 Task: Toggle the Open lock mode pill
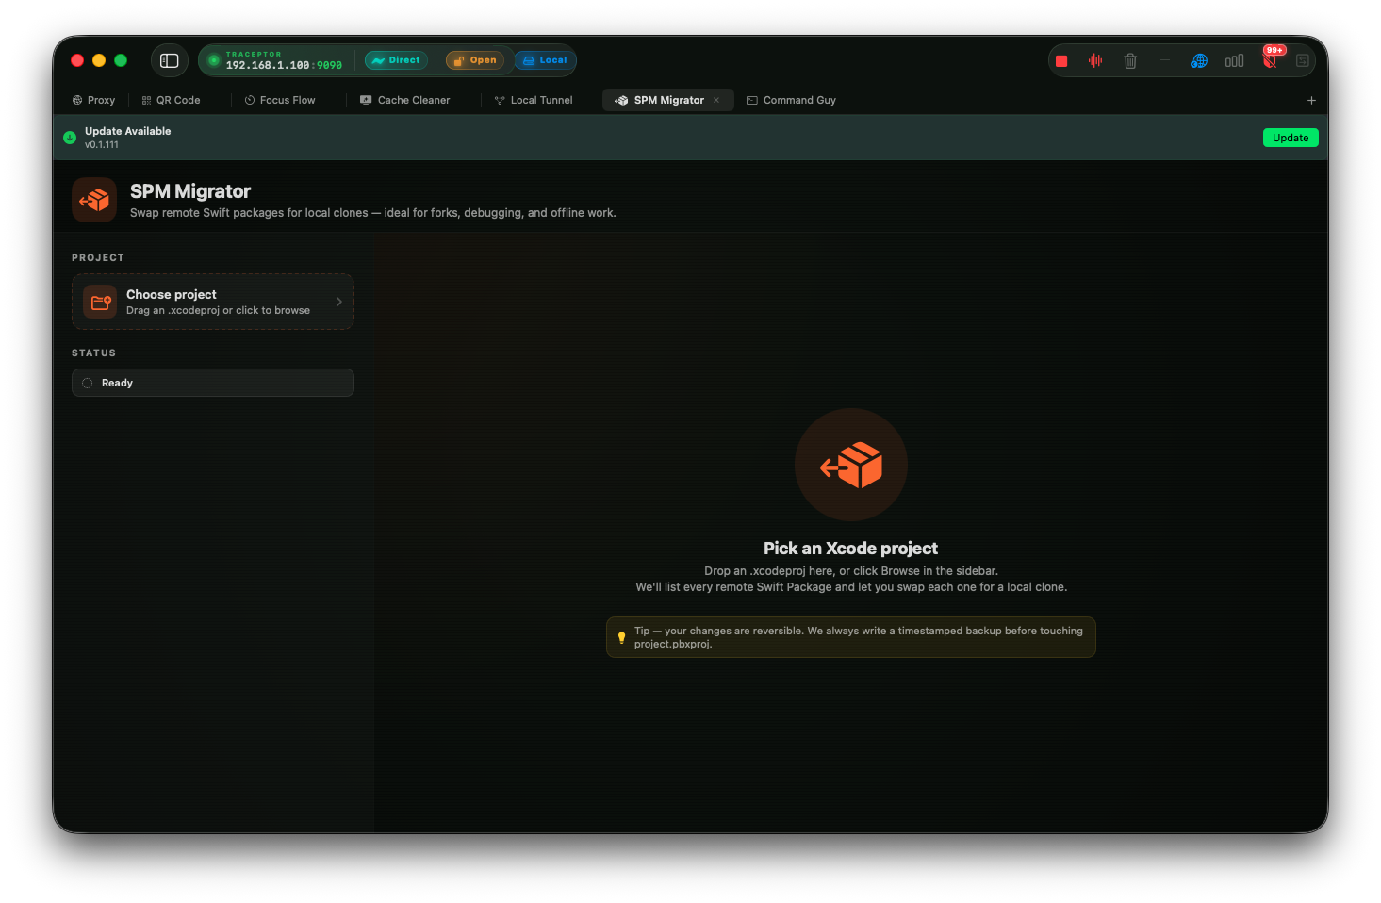tap(475, 60)
